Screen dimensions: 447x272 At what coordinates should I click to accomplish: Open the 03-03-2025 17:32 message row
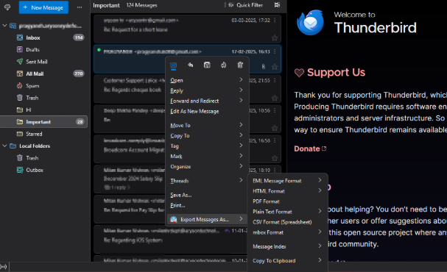pyautogui.click(x=187, y=29)
